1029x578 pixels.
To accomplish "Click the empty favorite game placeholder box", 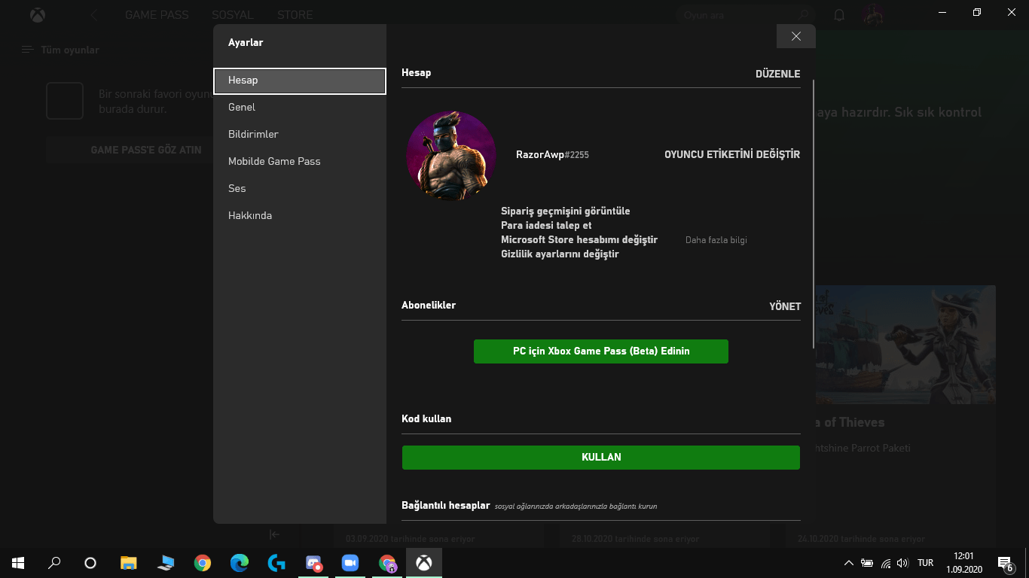I will pyautogui.click(x=65, y=101).
